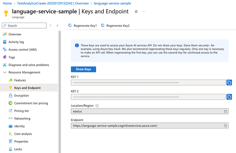
Task: Copy KEY 2 to clipboard
Action: click(229, 97)
